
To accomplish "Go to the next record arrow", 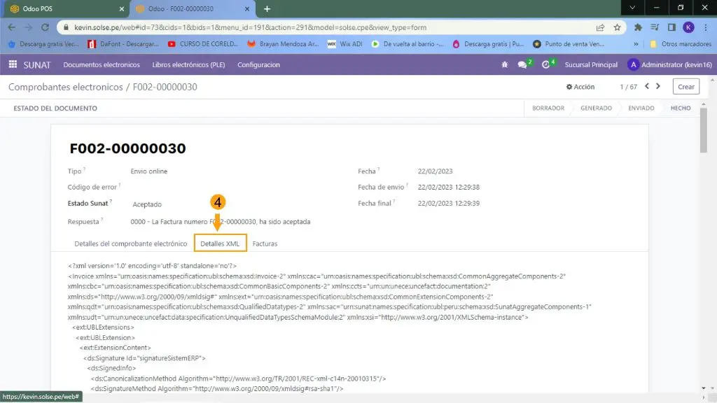I will (658, 86).
